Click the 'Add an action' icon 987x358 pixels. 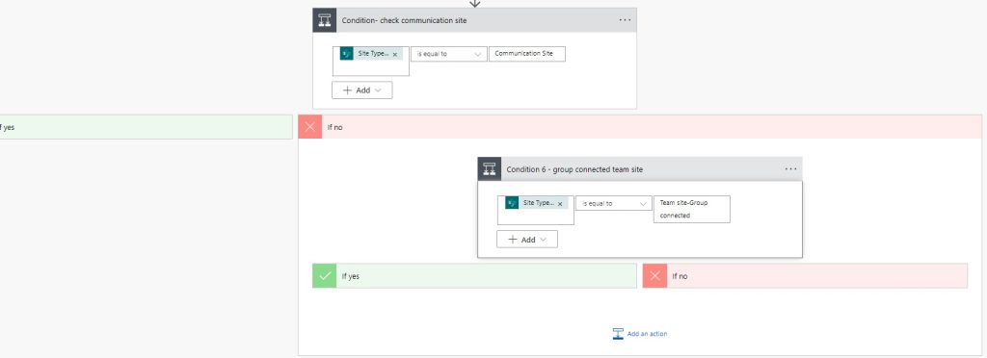tap(618, 334)
